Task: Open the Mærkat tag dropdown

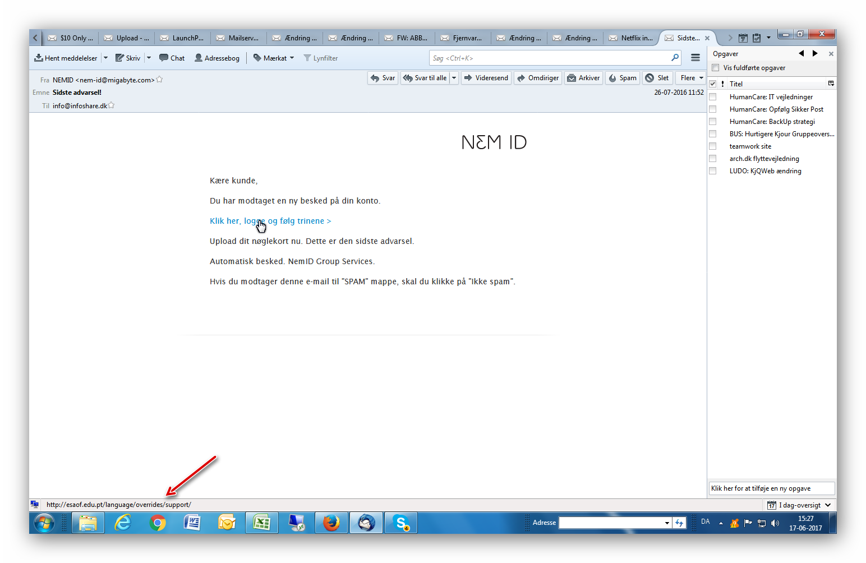Action: (274, 58)
